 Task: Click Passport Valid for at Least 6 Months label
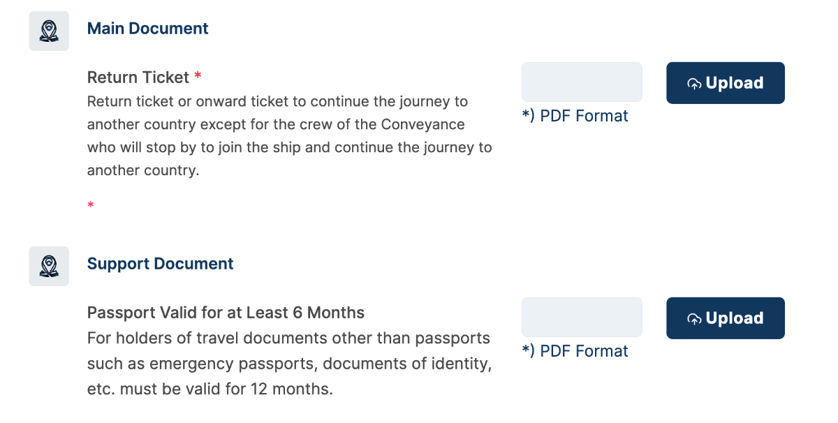226,312
